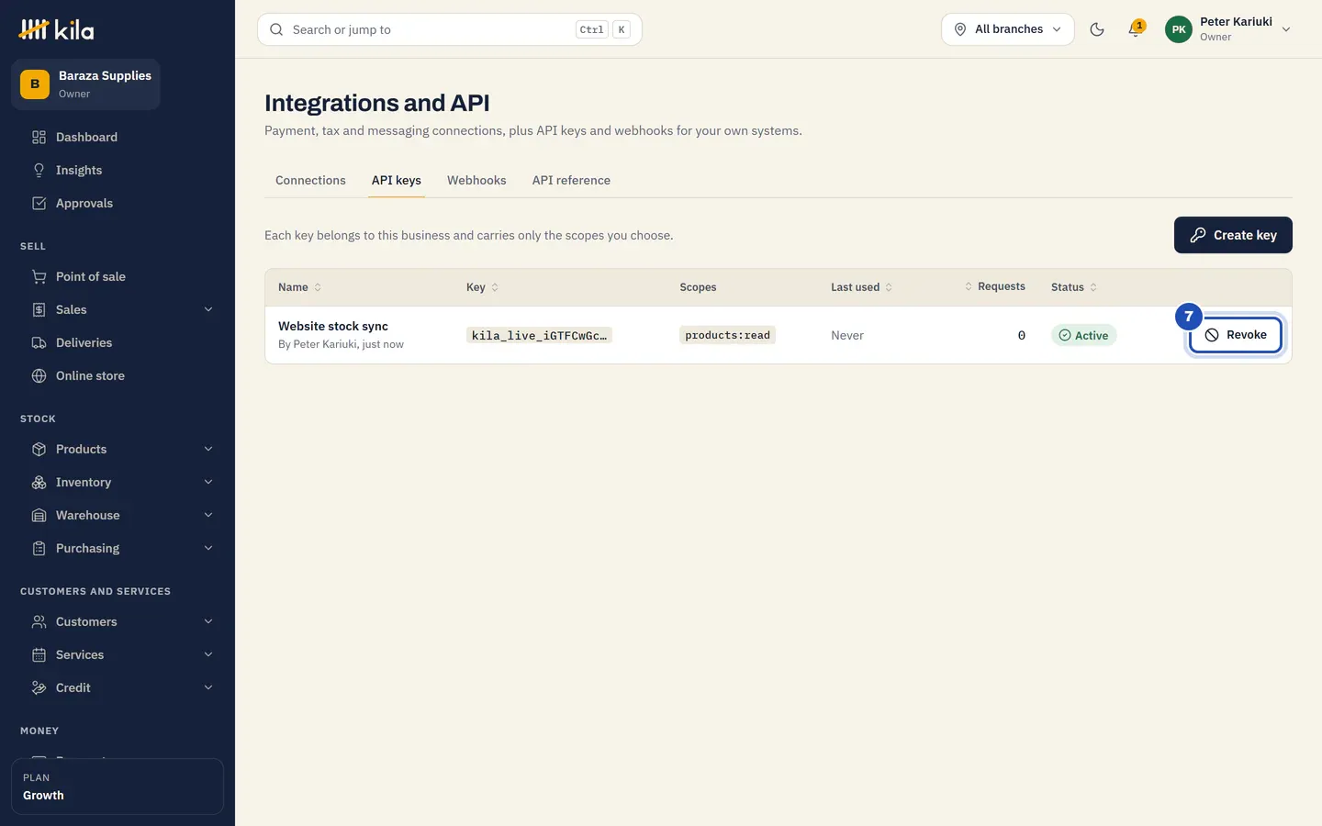Click the Warehouse building icon
This screenshot has width=1322, height=826.
point(39,515)
